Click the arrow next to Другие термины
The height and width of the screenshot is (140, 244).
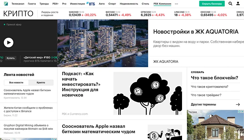pyautogui.click(x=238, y=104)
